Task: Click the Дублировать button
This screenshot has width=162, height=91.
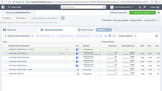Action: (x=44, y=36)
